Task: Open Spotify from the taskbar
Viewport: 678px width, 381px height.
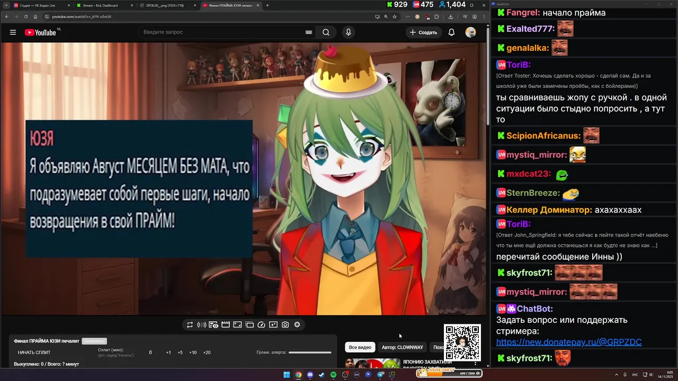Action: pyautogui.click(x=333, y=375)
